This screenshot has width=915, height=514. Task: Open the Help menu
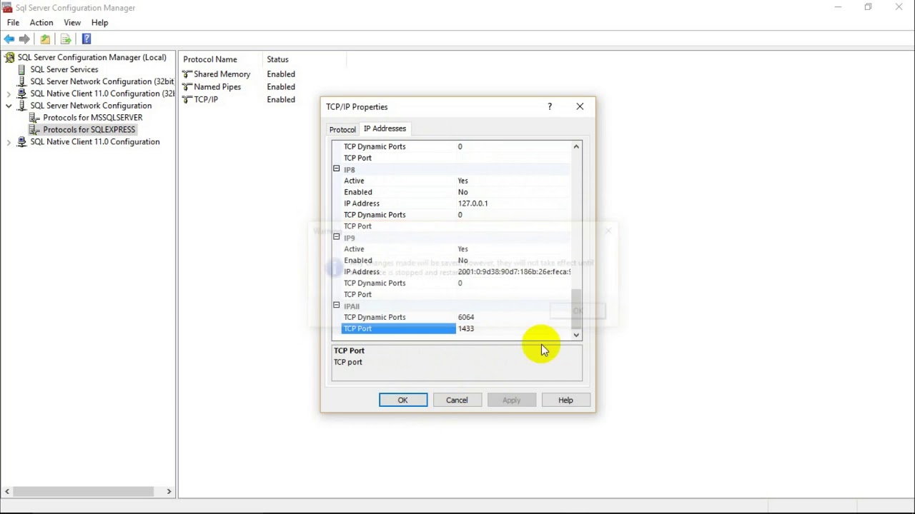pyautogui.click(x=99, y=23)
